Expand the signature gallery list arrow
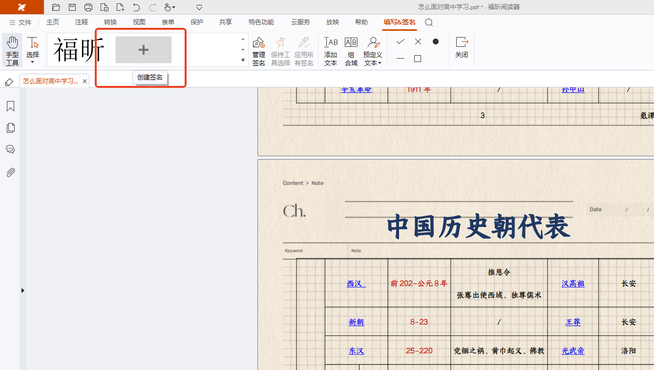654x370 pixels. point(243,60)
